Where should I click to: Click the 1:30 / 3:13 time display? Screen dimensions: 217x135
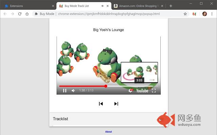click(x=86, y=90)
